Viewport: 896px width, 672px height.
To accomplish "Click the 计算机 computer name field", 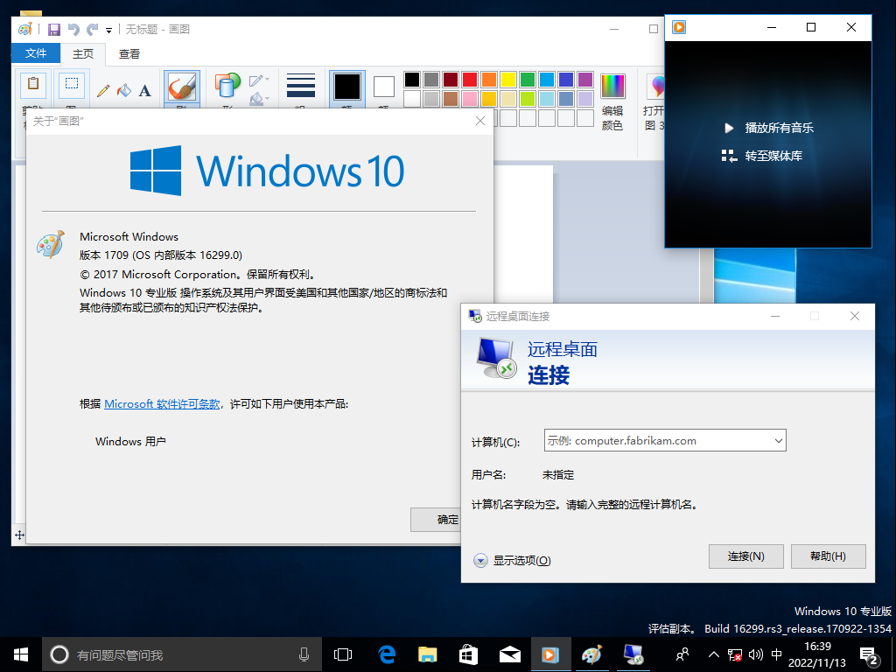I will pos(665,441).
